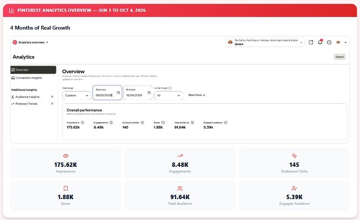The height and width of the screenshot is (220, 360).
Task: Open the End date calendar icon
Action: click(149, 93)
